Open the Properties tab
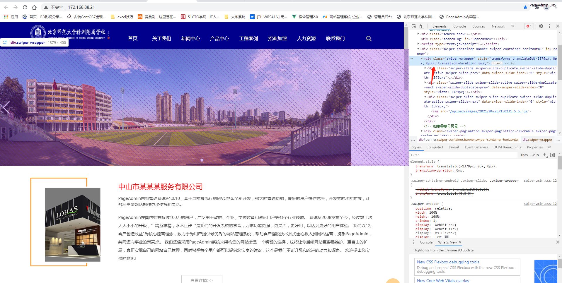This screenshot has height=283, width=562. 535,147
